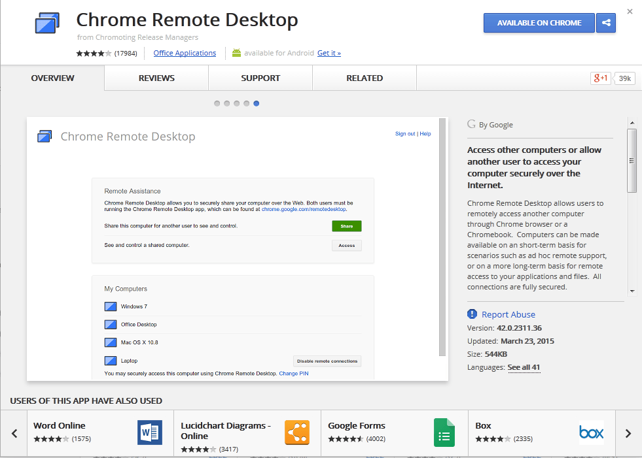Click the Box logo icon
This screenshot has width=642, height=458.
pos(592,433)
